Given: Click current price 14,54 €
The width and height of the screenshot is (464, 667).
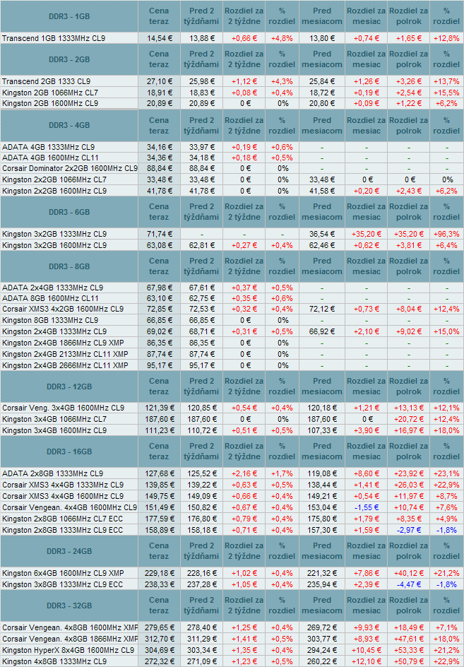Looking at the screenshot, I should (160, 38).
